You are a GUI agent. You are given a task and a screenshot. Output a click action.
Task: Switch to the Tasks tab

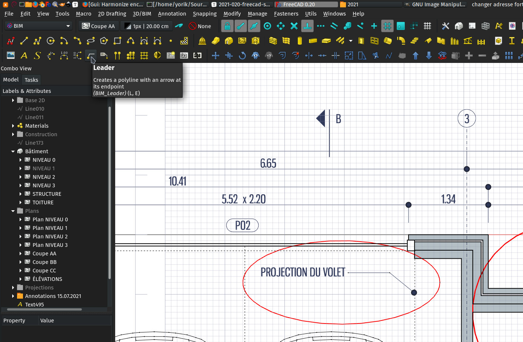click(x=31, y=80)
